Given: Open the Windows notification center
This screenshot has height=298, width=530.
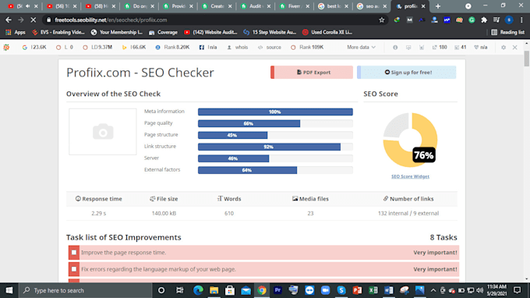Looking at the screenshot, I should 518,290.
